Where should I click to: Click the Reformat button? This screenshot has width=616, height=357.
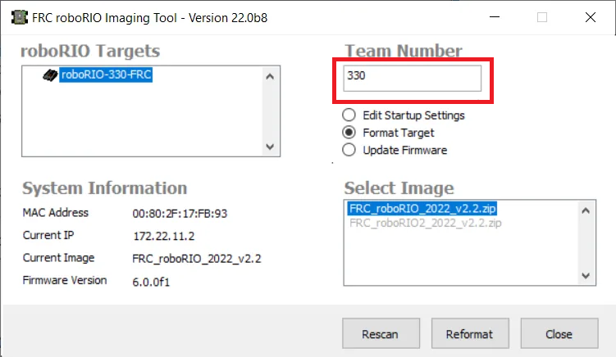click(470, 333)
